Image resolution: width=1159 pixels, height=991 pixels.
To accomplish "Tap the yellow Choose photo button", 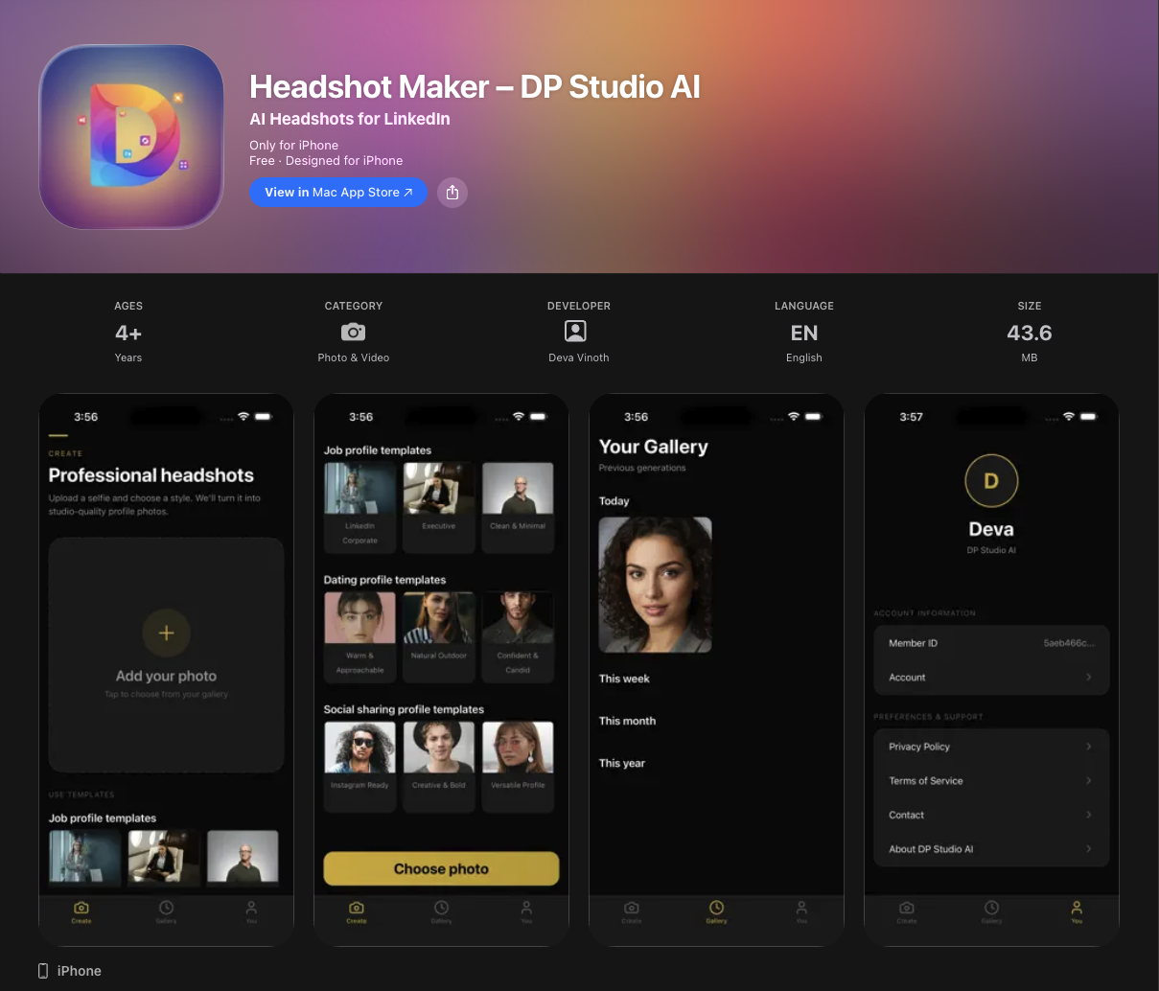I will click(441, 868).
